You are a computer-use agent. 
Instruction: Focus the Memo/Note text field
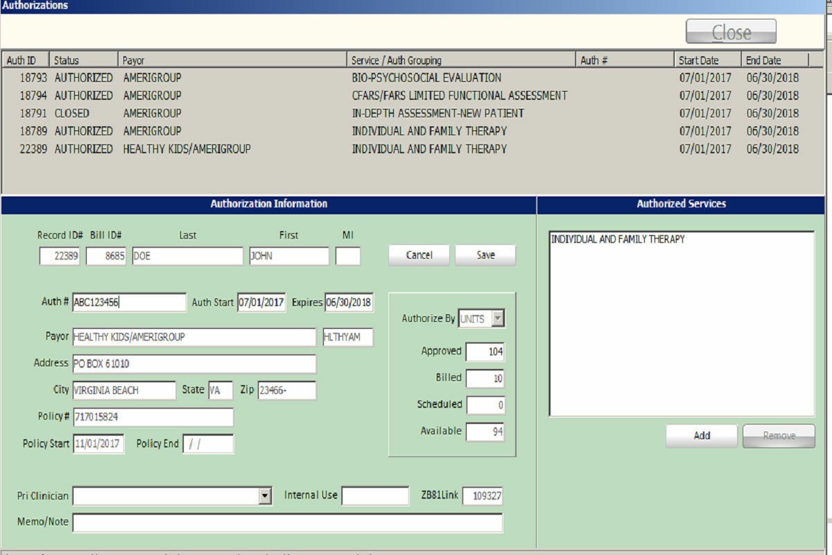click(287, 522)
